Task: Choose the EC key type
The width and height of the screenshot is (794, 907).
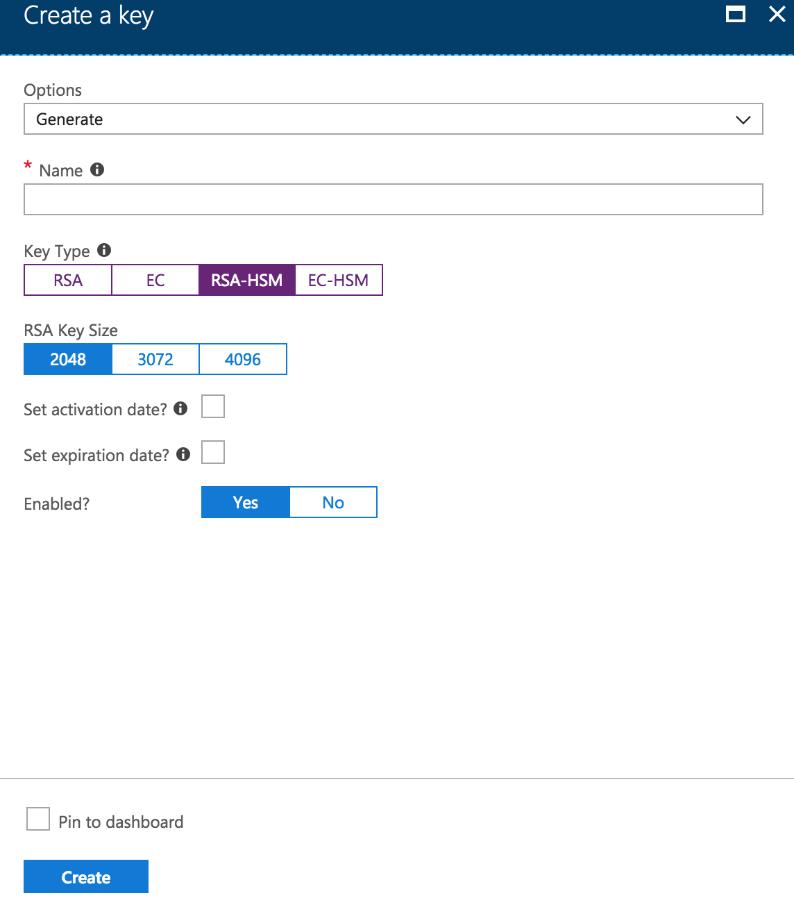Action: tap(155, 280)
